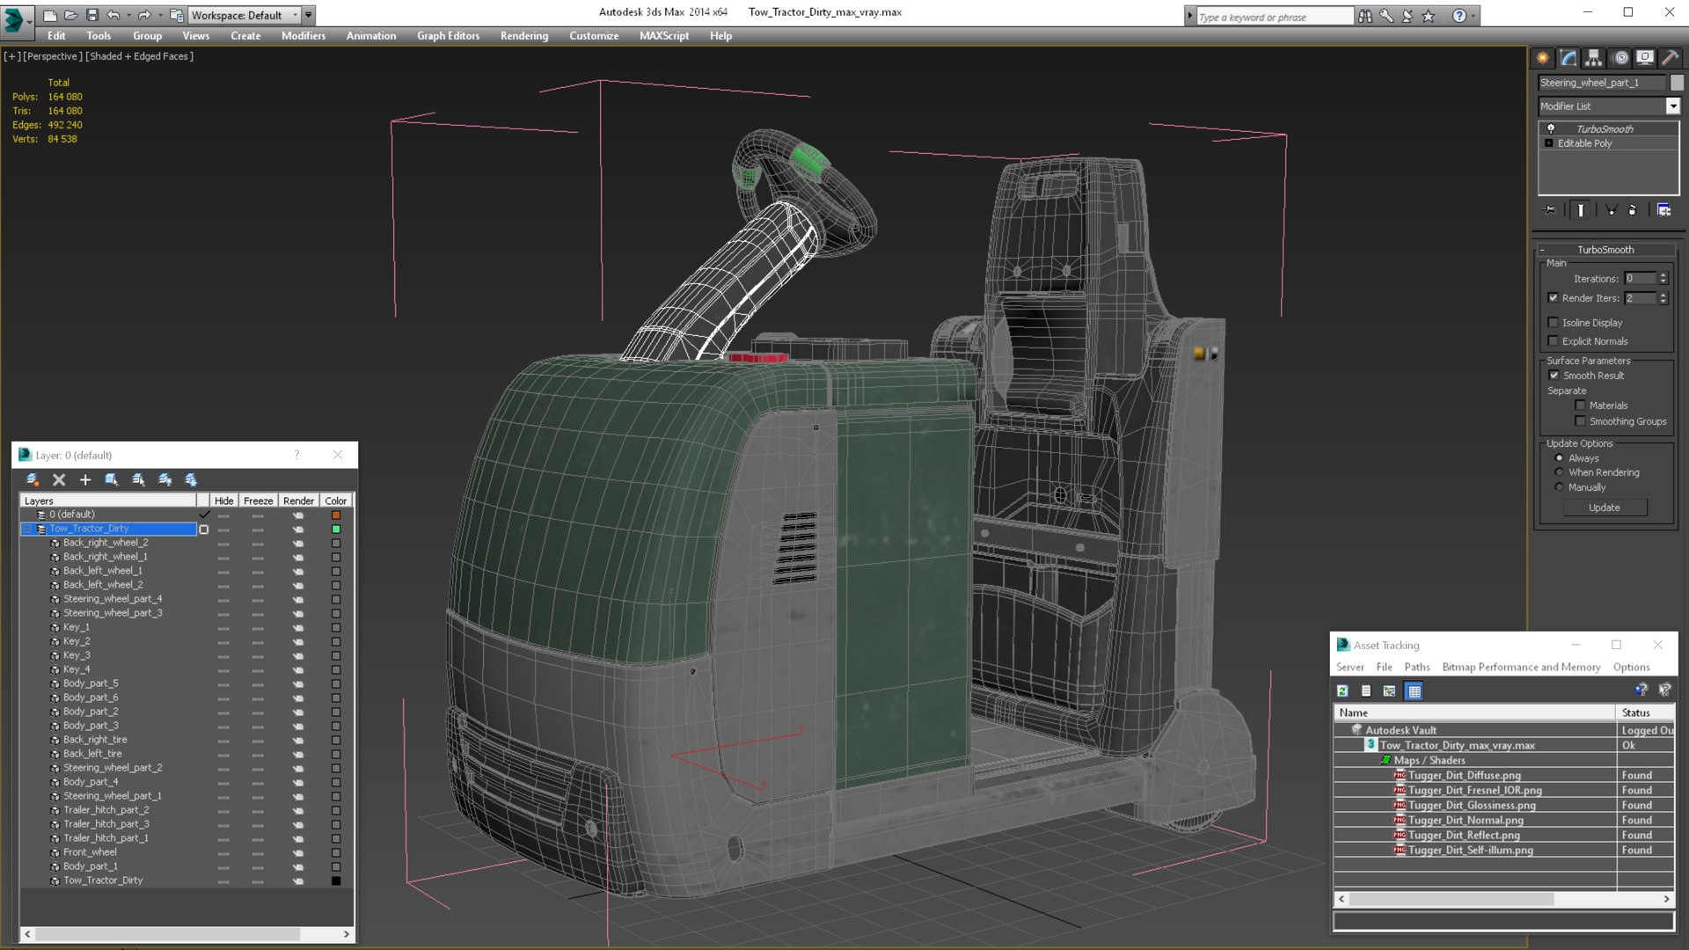
Task: Click the Update button in TurboSmooth
Action: [x=1604, y=508]
